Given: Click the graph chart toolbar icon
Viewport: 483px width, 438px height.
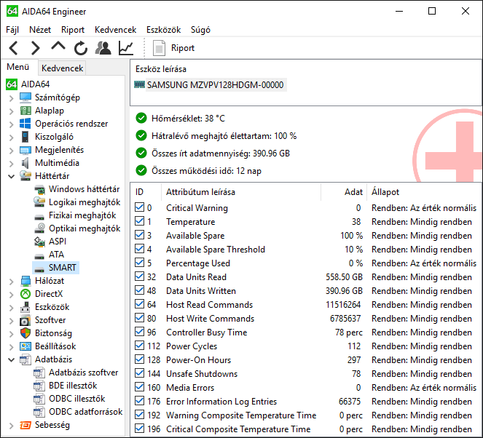Looking at the screenshot, I should [126, 48].
